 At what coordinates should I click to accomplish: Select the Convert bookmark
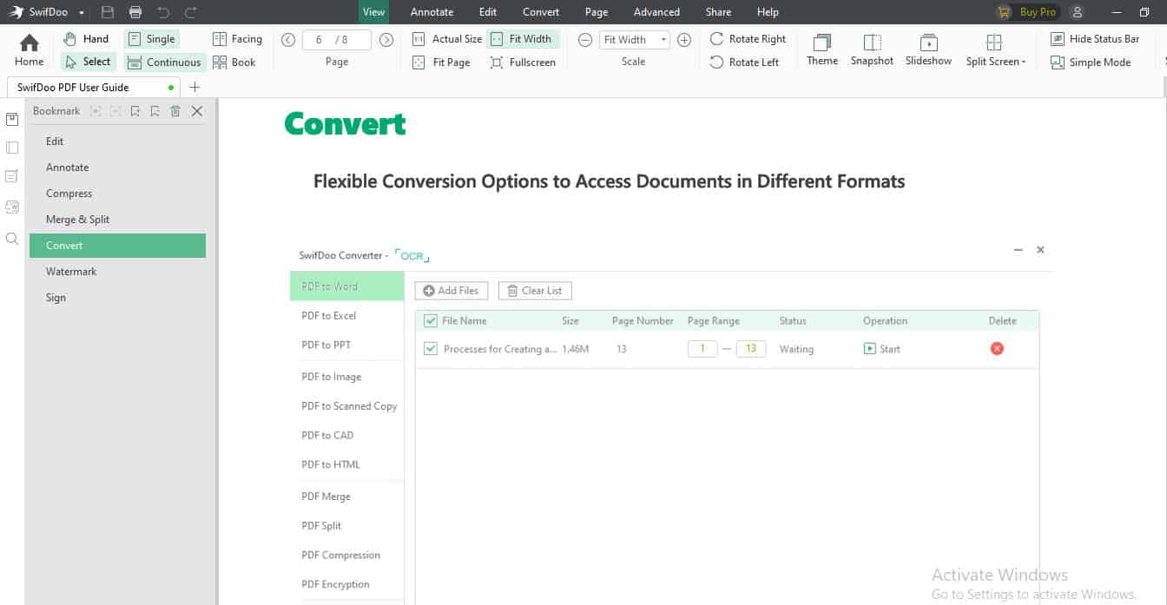[117, 246]
